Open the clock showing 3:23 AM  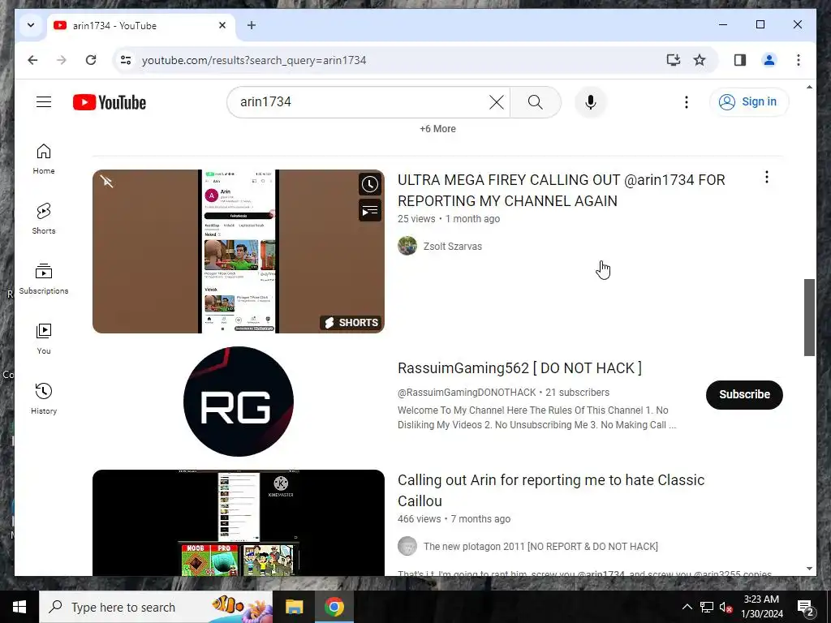click(761, 607)
